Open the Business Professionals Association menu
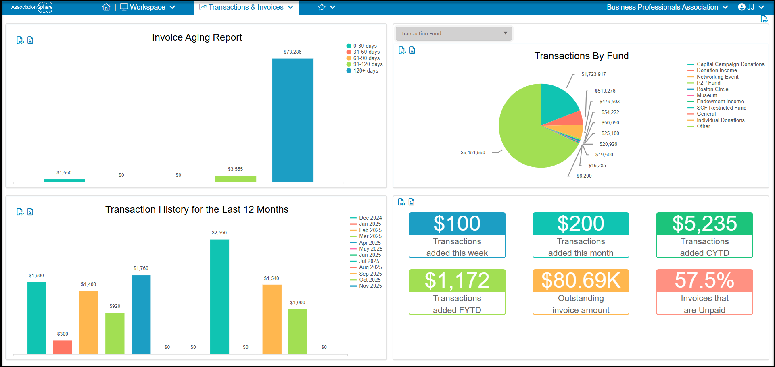Screen dimensions: 775x367 click(667, 7)
